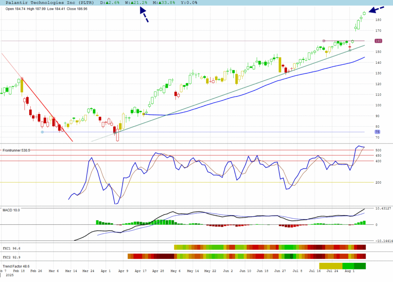Grab the light-blue anchor of the 75 line
Screen dimensions: 393x282
tap(42, 132)
